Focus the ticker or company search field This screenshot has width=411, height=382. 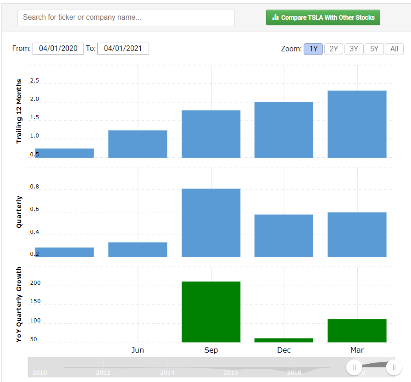point(126,17)
